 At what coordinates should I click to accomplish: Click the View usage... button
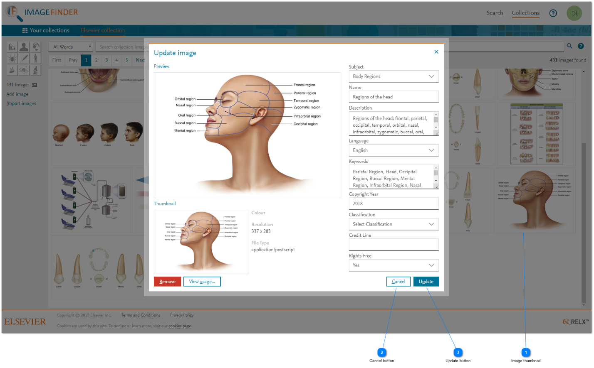tap(202, 282)
